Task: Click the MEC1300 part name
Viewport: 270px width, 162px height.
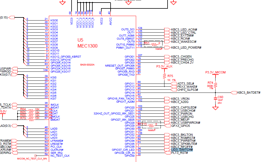Action: 88,46
